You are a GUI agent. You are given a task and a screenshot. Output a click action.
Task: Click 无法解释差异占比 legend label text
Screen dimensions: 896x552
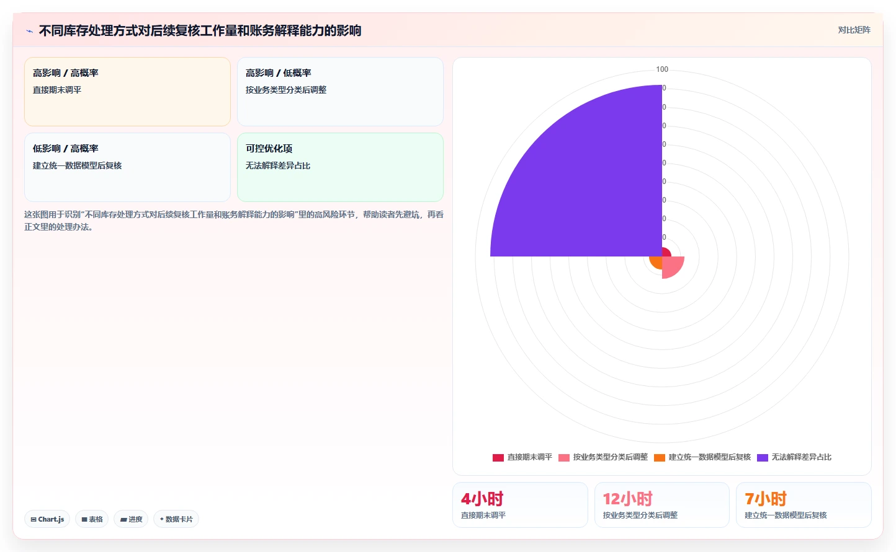[x=801, y=457]
